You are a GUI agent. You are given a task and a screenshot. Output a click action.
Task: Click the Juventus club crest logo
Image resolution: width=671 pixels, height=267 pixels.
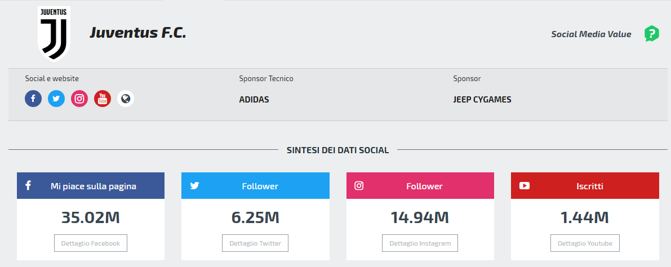(54, 34)
